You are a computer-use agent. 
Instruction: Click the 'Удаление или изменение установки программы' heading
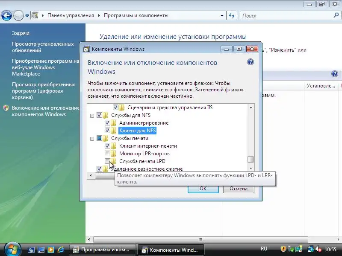pos(173,37)
